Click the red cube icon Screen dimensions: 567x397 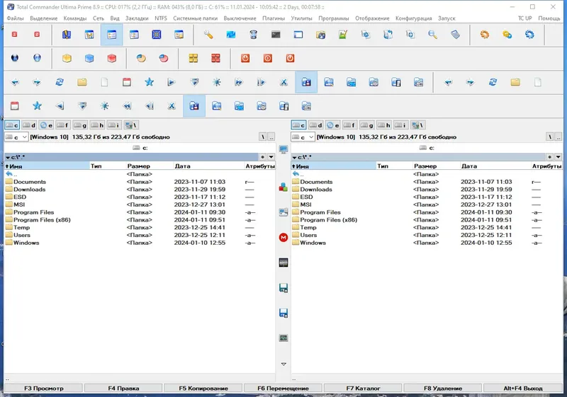coord(112,58)
